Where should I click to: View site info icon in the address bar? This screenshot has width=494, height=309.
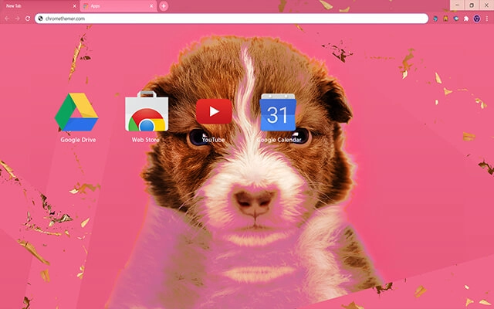[40, 19]
